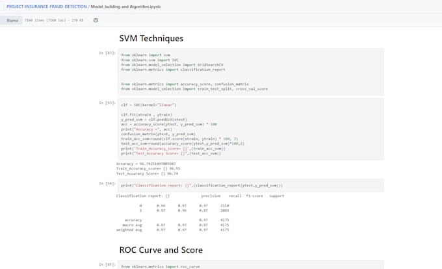Click the 'weighted avg' row label
Screen dimensions: 442x269
129,230
